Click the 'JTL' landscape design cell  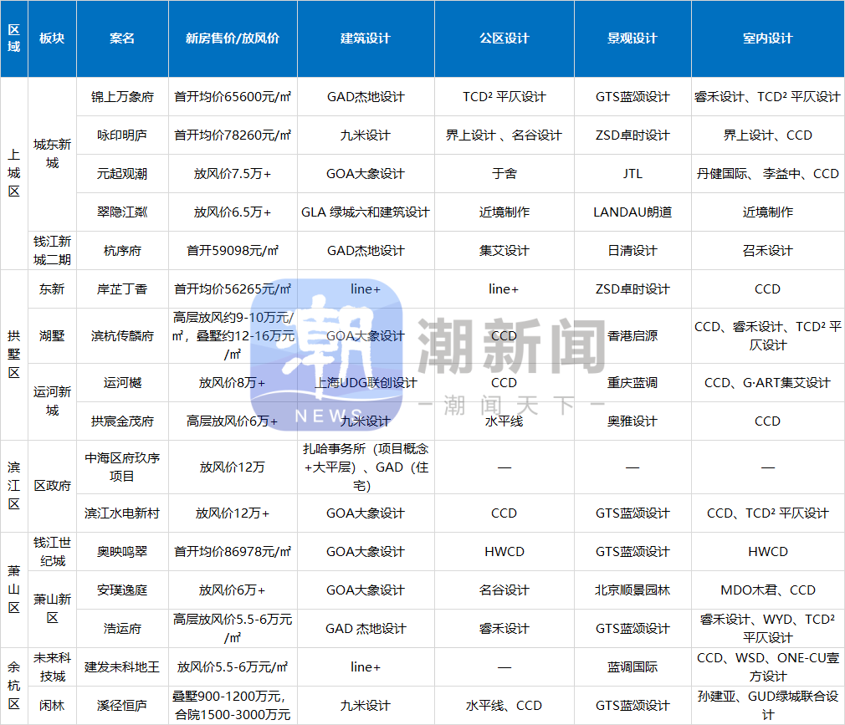coord(632,174)
